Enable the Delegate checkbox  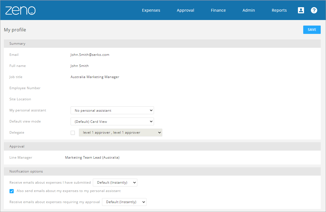pyautogui.click(x=73, y=133)
